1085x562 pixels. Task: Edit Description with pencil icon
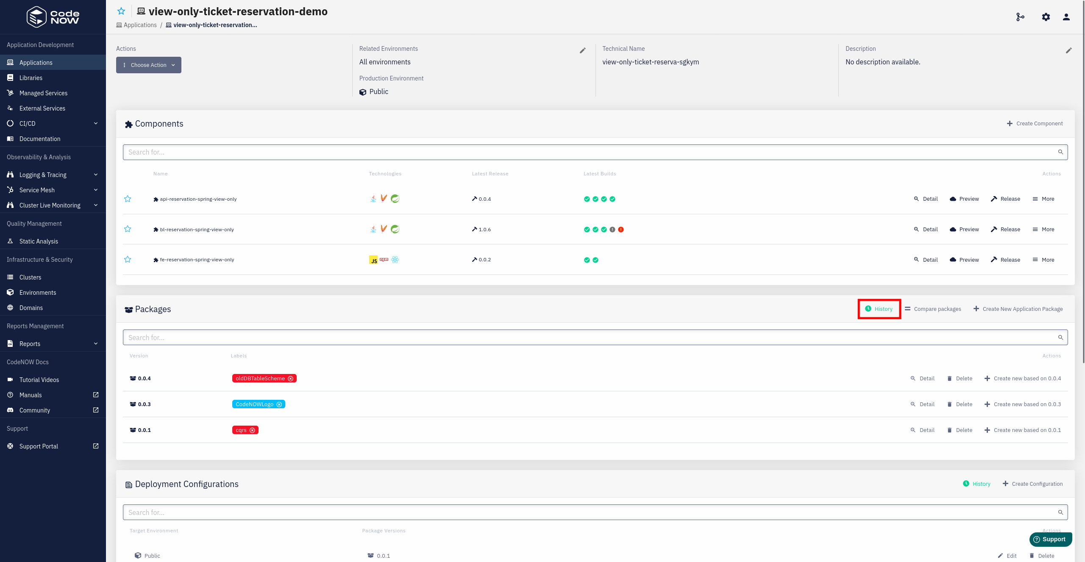click(x=1069, y=50)
